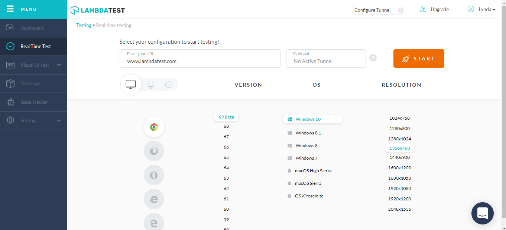Click the tunnel help question icon
The height and width of the screenshot is (230, 506).
tap(373, 58)
